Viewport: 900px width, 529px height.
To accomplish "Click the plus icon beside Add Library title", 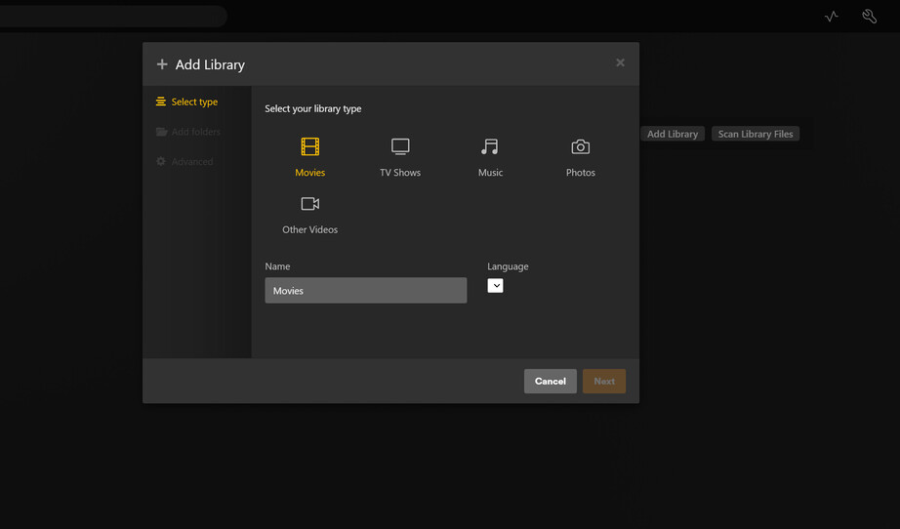I will (x=162, y=64).
